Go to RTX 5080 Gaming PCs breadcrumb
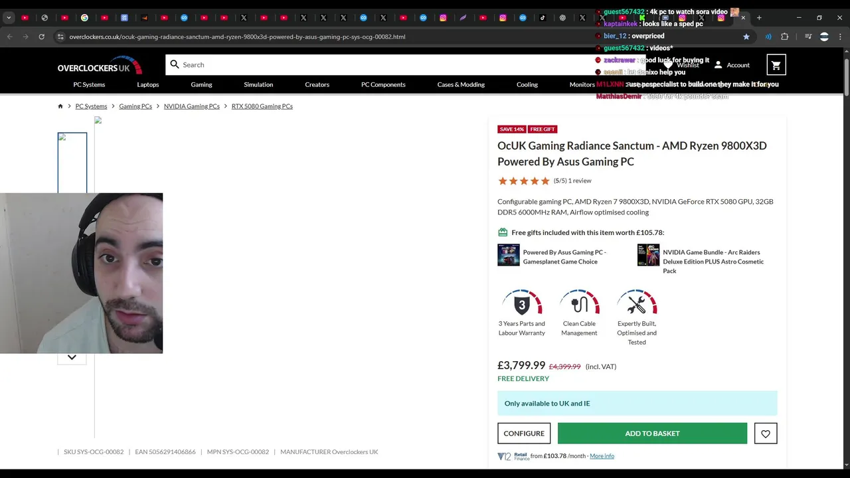This screenshot has height=478, width=850. pyautogui.click(x=262, y=106)
